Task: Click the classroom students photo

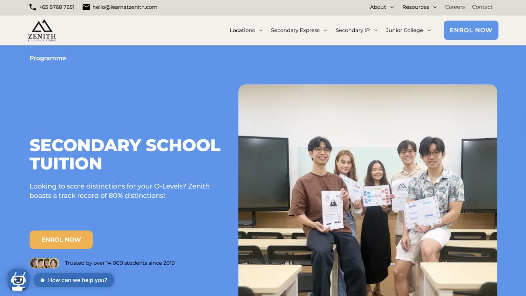Action: pos(368,190)
